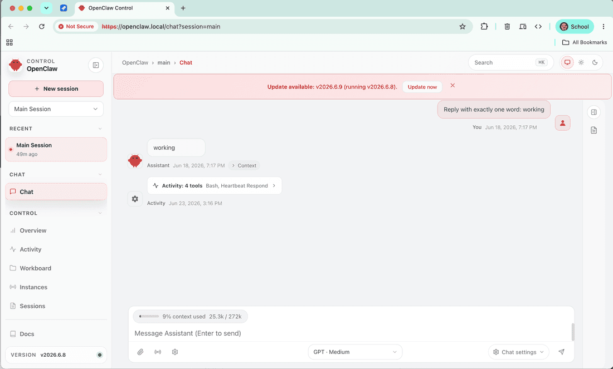Bookmark this page with star icon

(463, 27)
